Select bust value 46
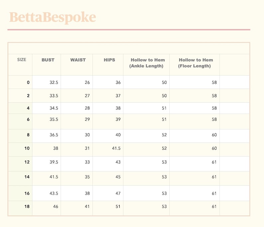 [x=56, y=206]
